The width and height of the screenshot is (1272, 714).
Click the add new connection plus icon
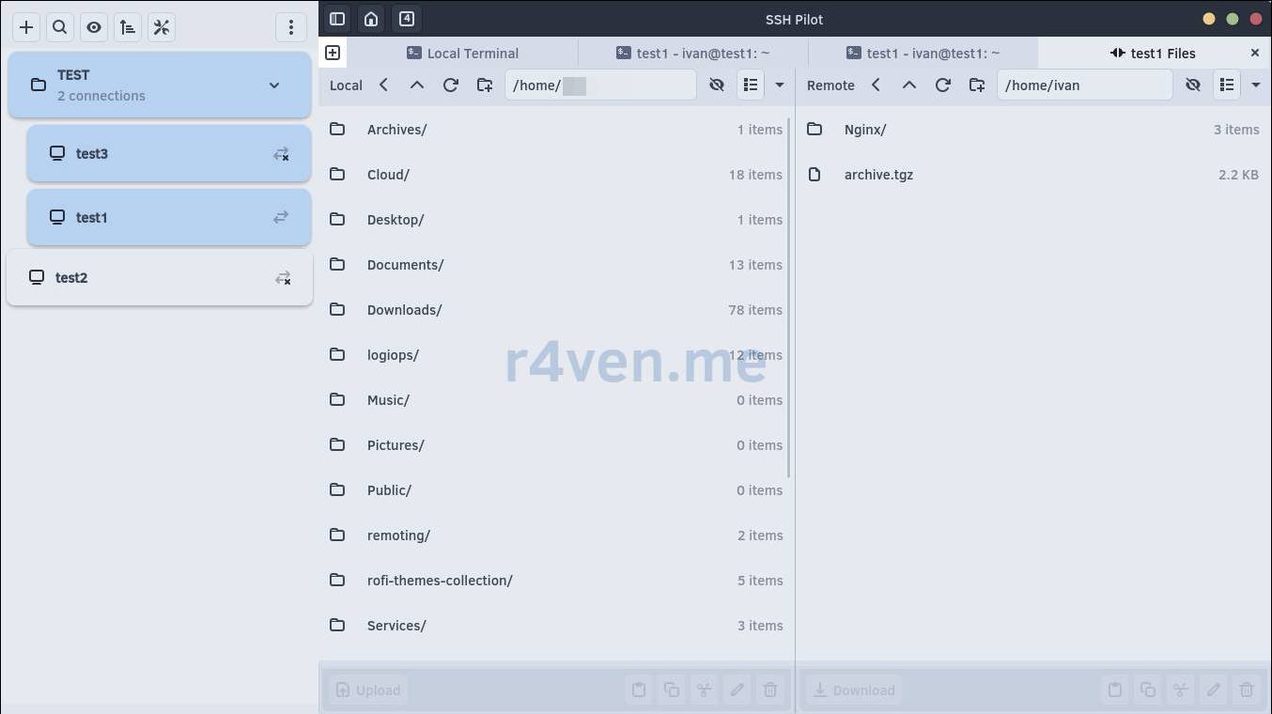26,27
